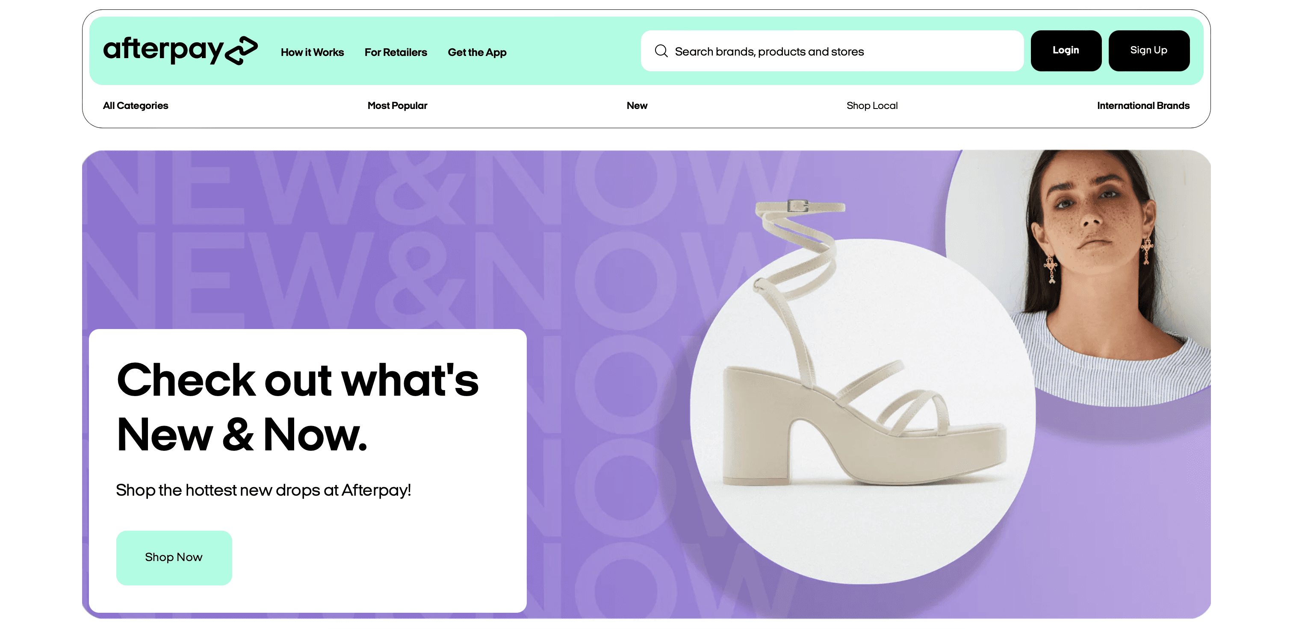Open the Shop Local section
Viewport: 1293px width, 629px height.
point(872,106)
